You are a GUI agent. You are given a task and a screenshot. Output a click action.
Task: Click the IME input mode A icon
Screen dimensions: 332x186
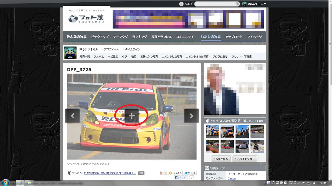coord(273,183)
